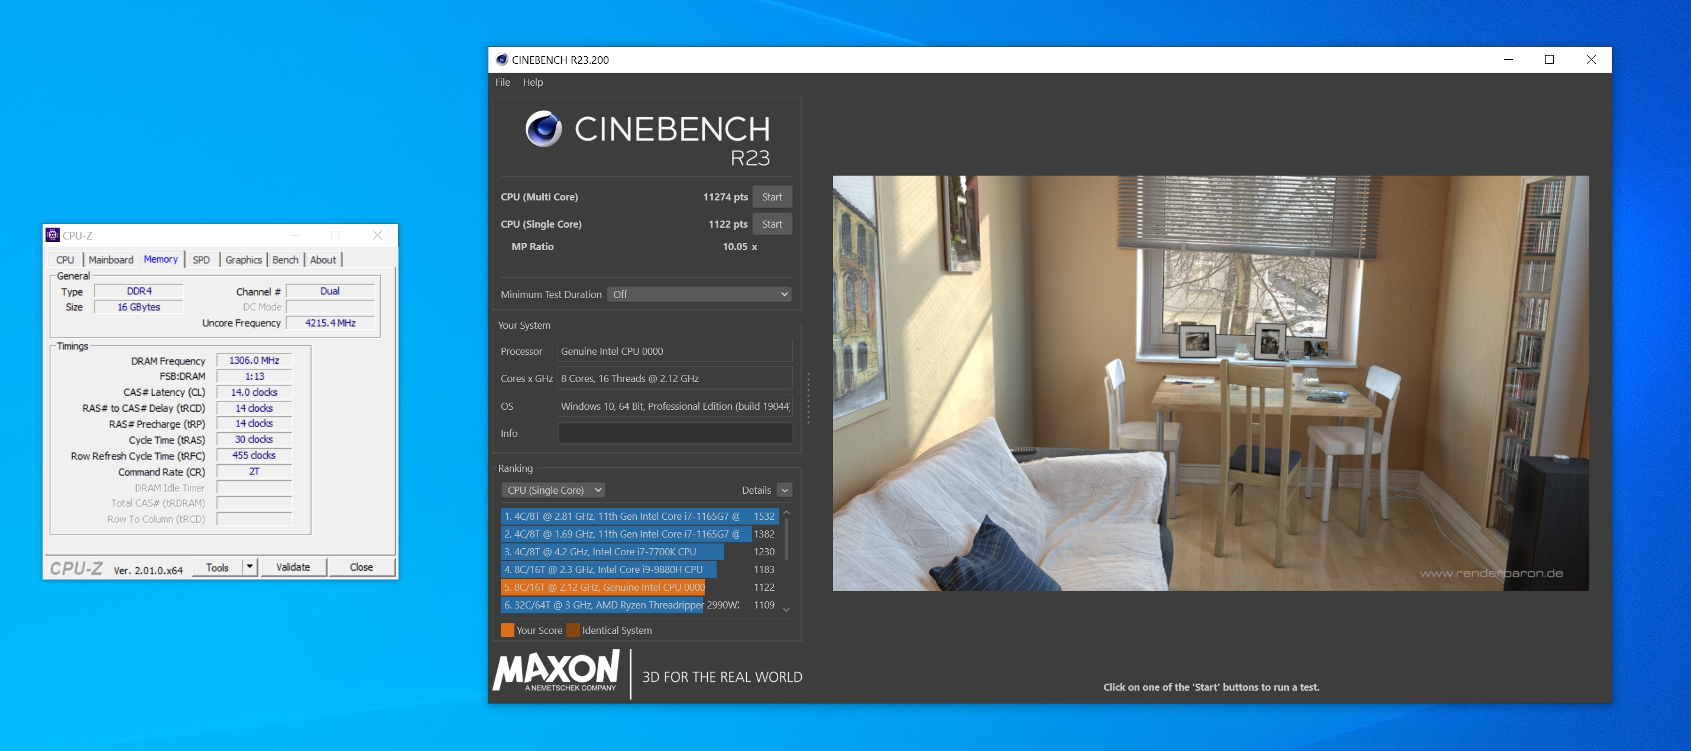Click the Identical System legend swatch
Screen dimensions: 1691x751
[x=572, y=630]
